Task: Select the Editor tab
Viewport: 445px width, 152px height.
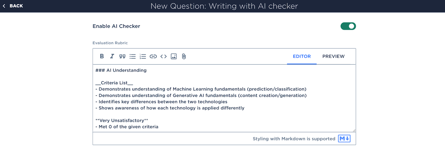Action: (x=302, y=56)
